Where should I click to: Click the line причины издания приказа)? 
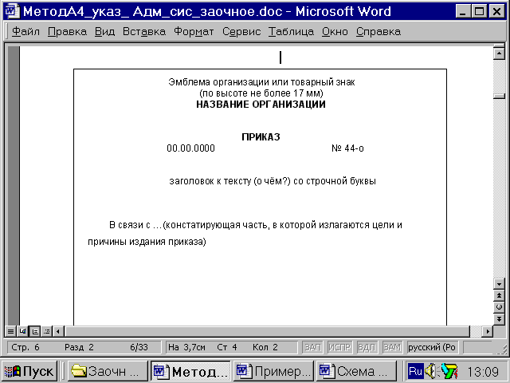[x=147, y=242]
